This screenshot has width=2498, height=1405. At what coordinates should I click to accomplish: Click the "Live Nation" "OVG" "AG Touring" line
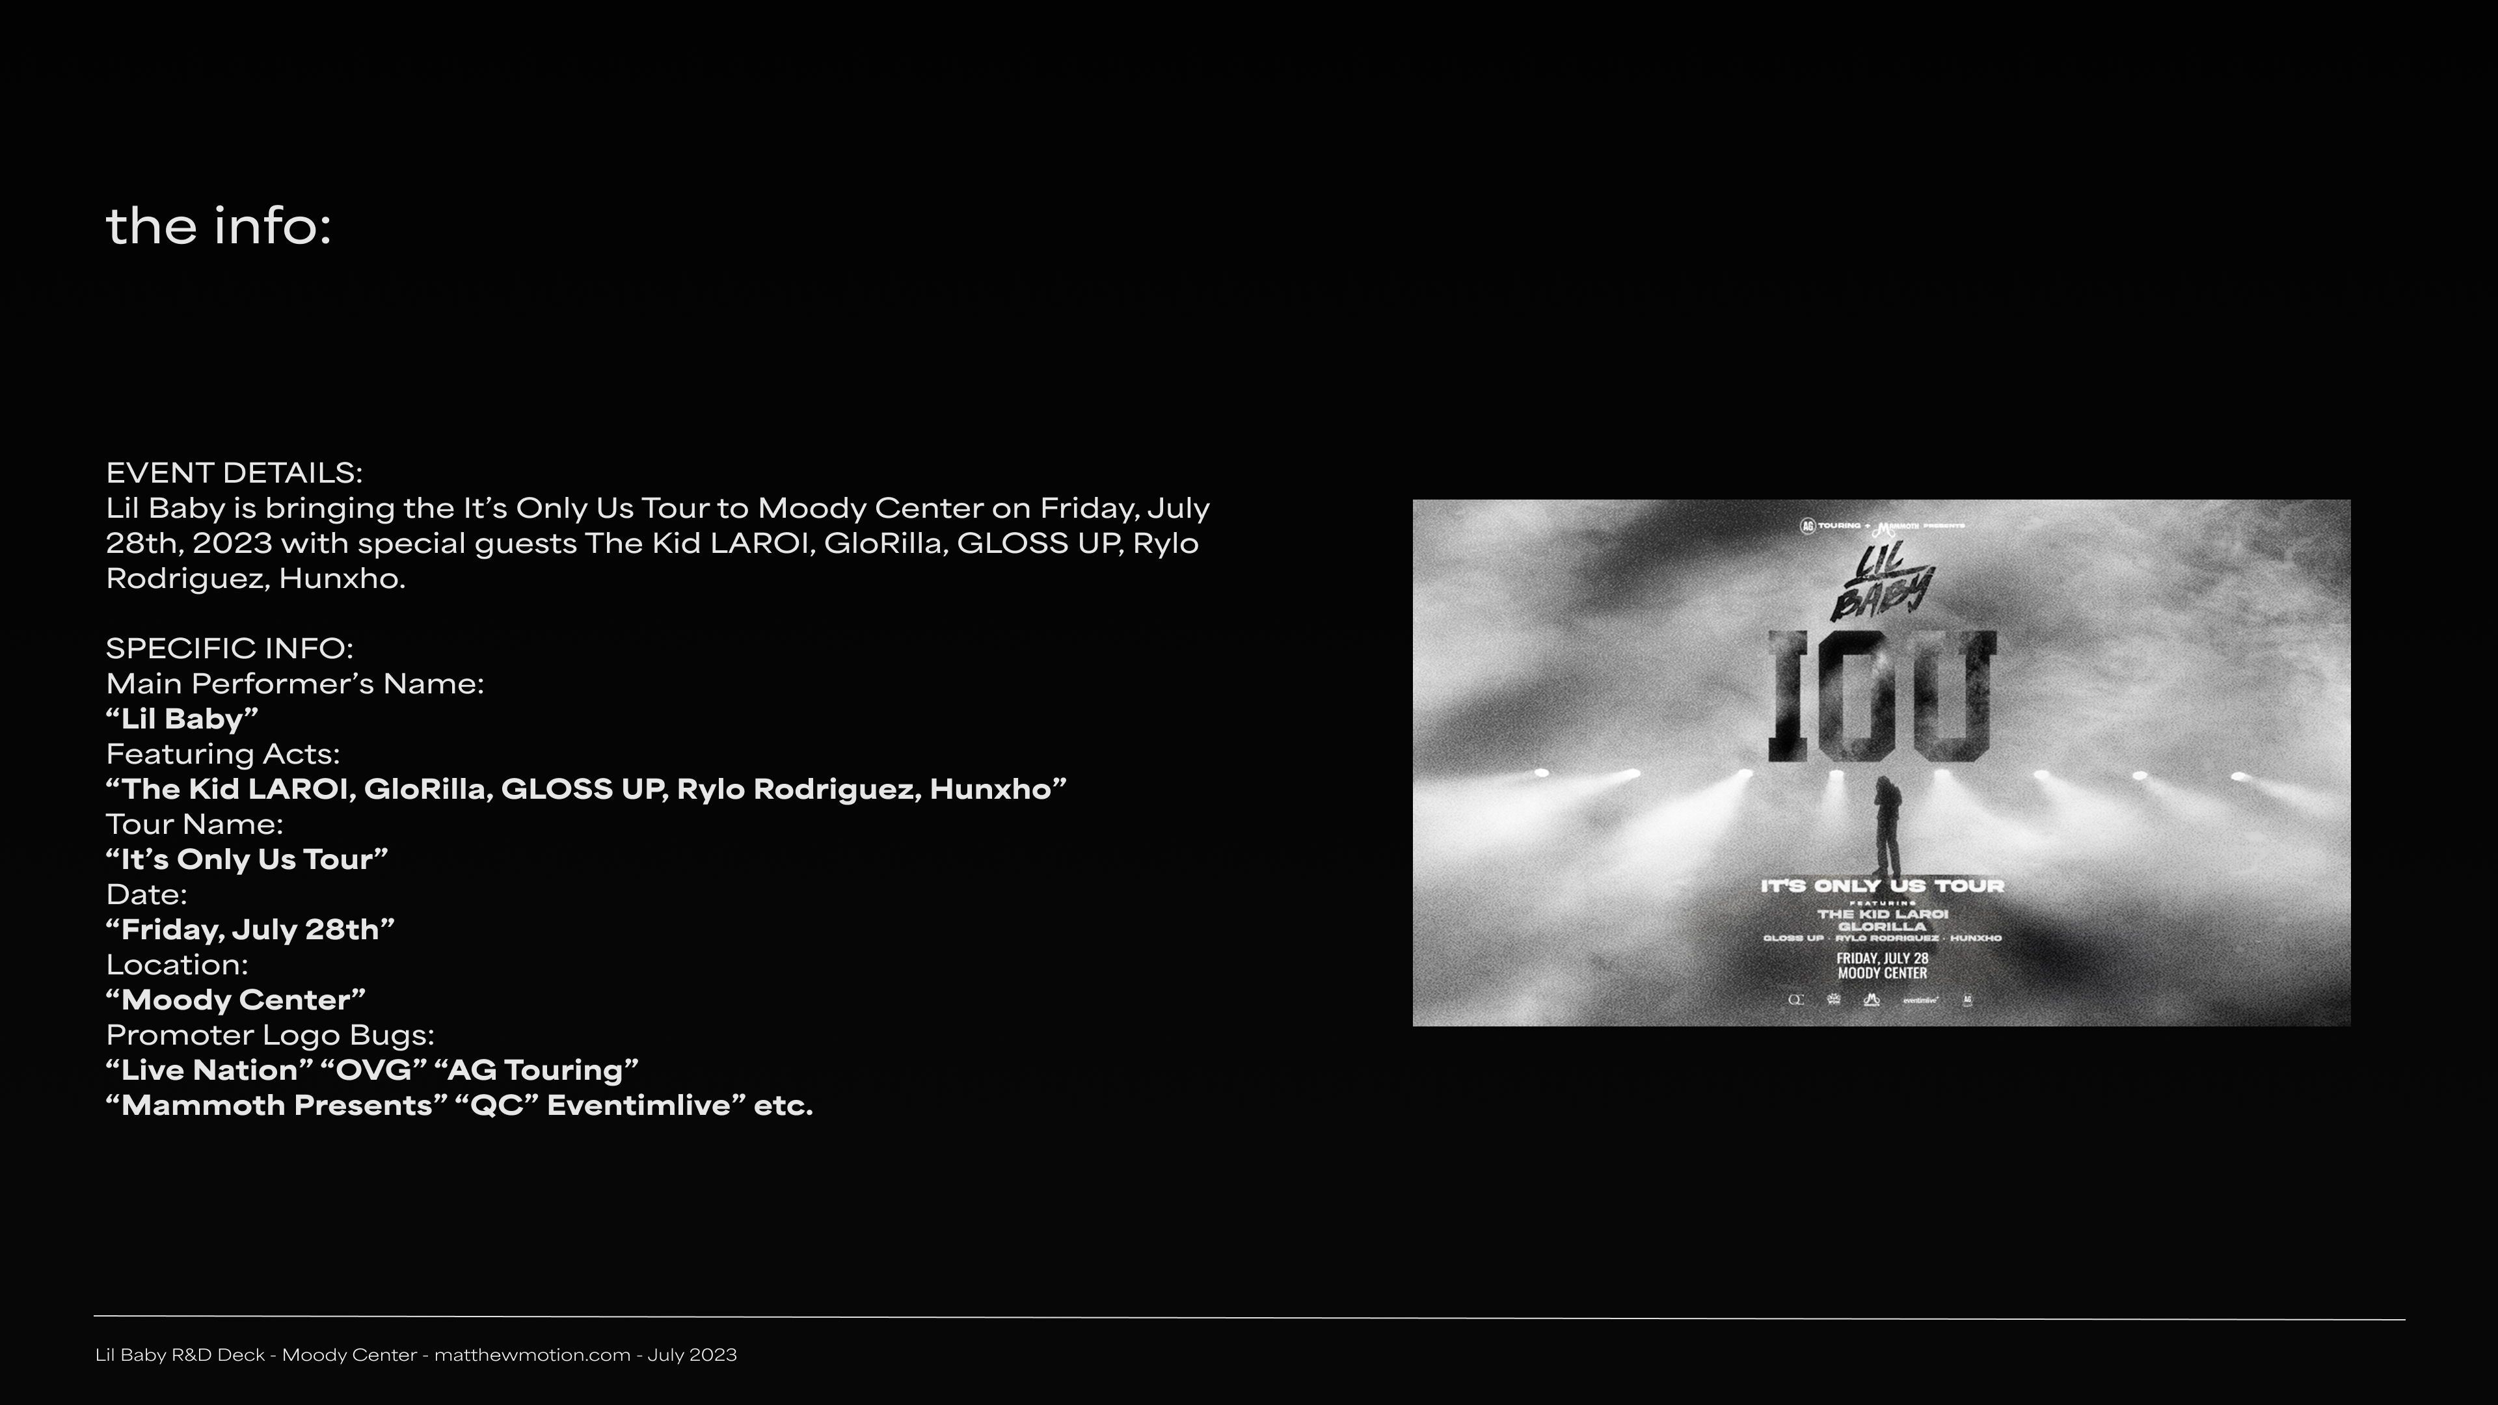pos(372,1071)
